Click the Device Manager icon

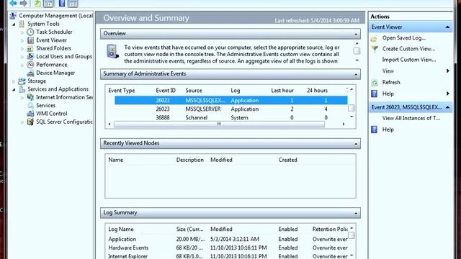(x=30, y=73)
